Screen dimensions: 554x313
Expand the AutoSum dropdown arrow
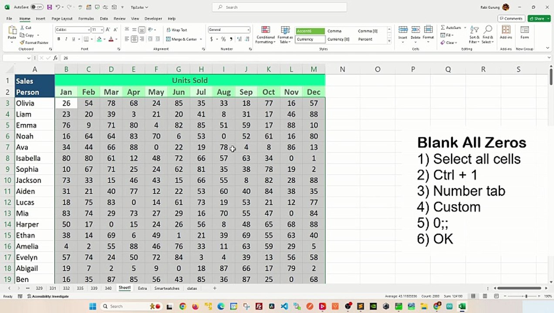pyautogui.click(x=465, y=27)
